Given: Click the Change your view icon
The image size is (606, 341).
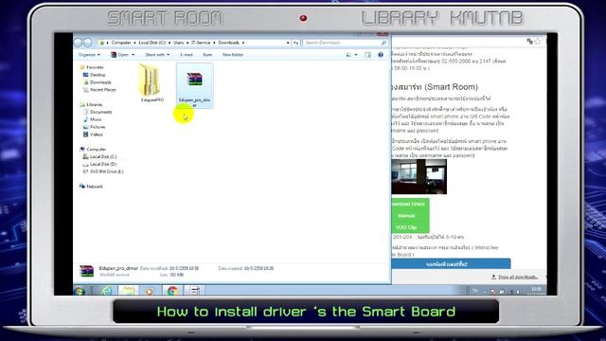Looking at the screenshot, I should (x=348, y=55).
